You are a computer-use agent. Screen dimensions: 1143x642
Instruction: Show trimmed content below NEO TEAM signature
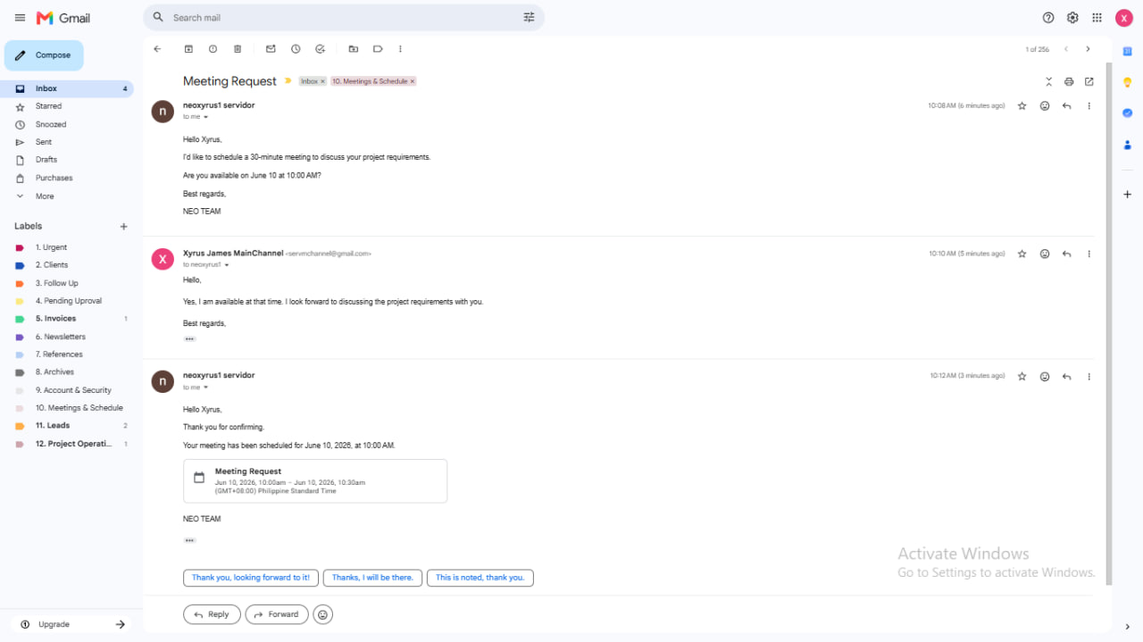click(x=189, y=540)
